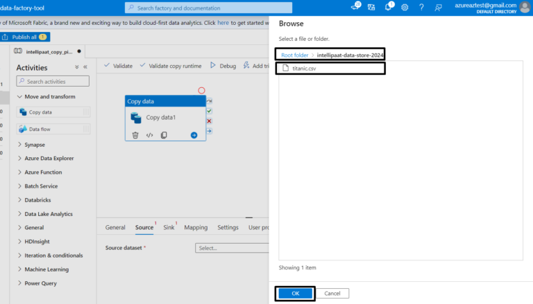
Task: Click the Root folder breadcrumb link
Action: click(x=294, y=55)
